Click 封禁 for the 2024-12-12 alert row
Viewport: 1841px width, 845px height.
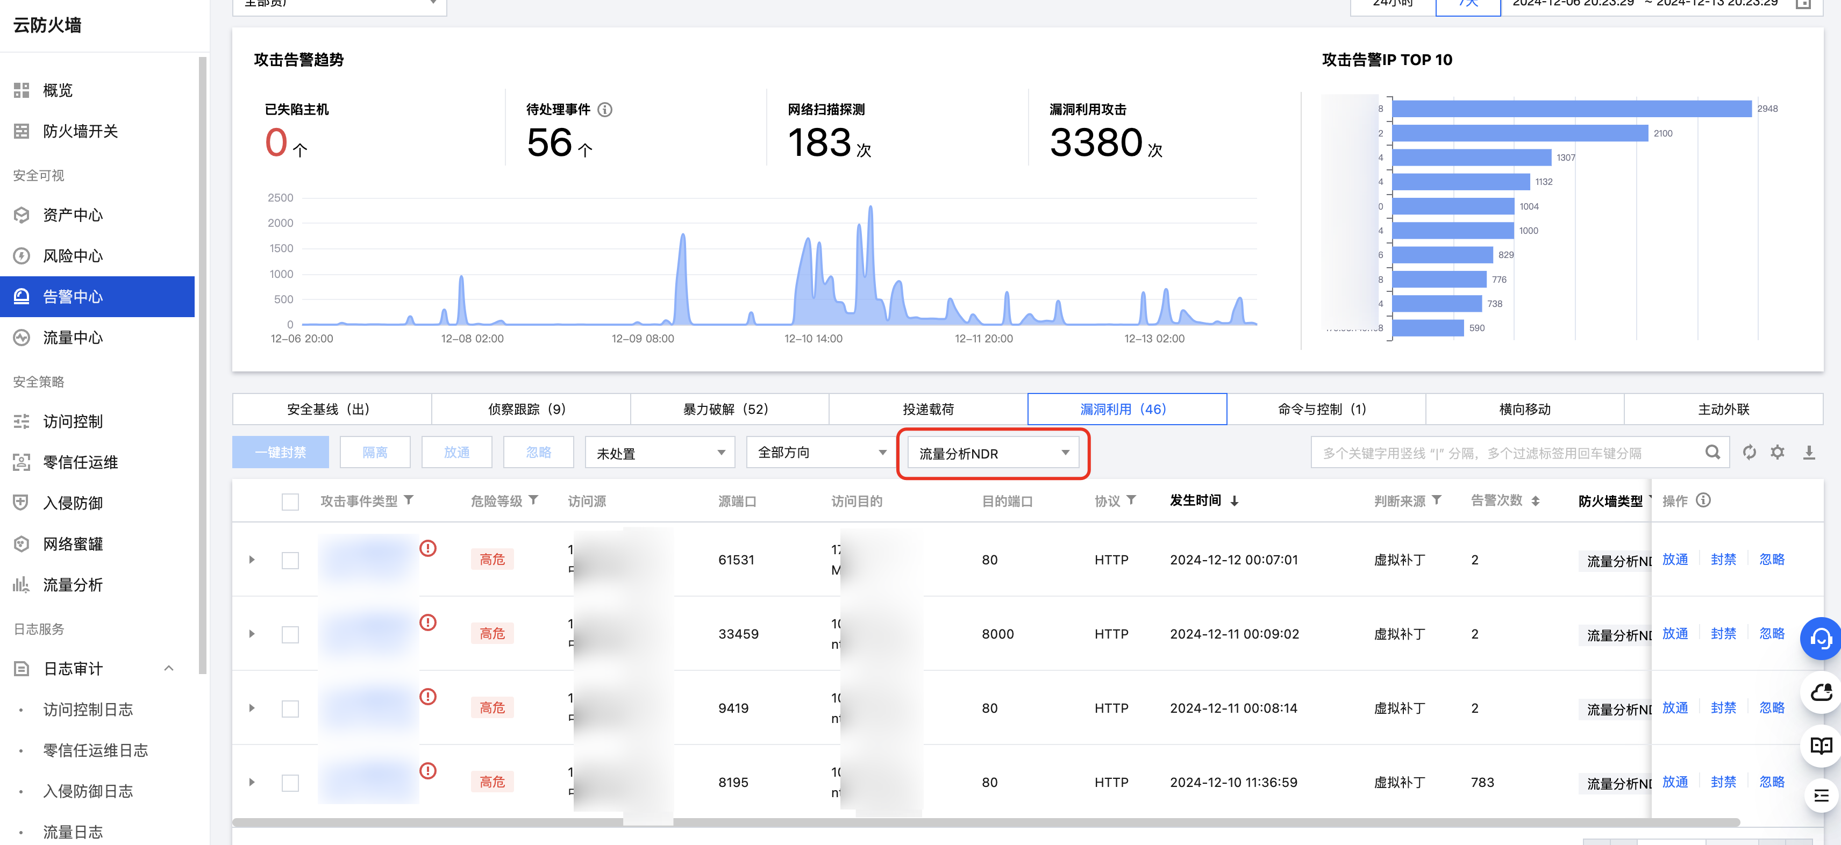coord(1723,559)
